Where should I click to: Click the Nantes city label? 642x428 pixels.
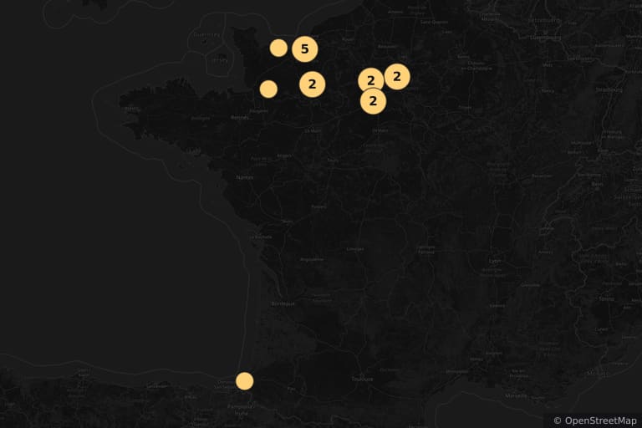245,177
